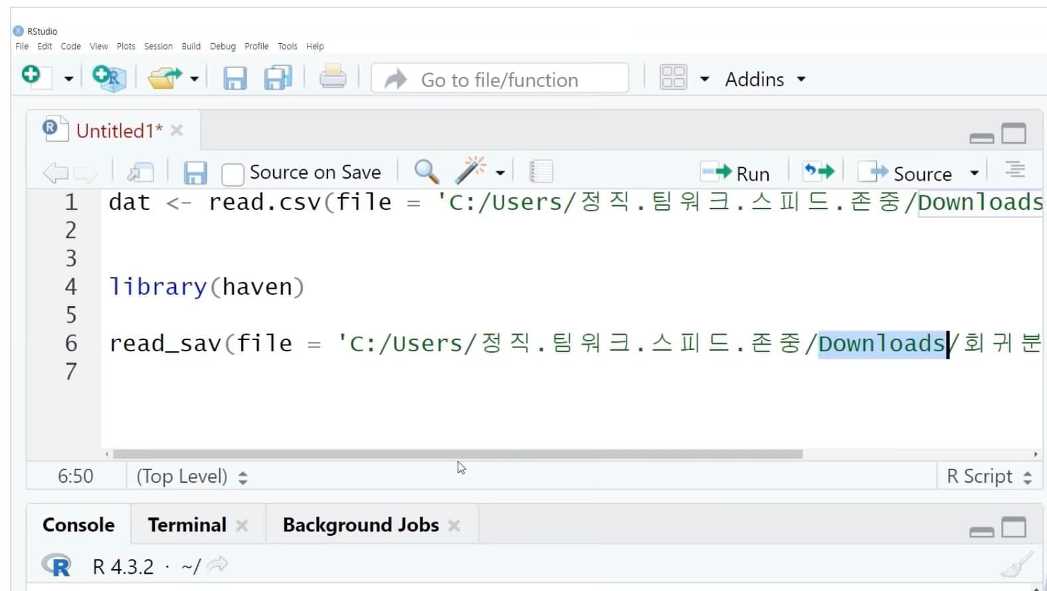
Task: Create a new R project
Action: tap(109, 78)
